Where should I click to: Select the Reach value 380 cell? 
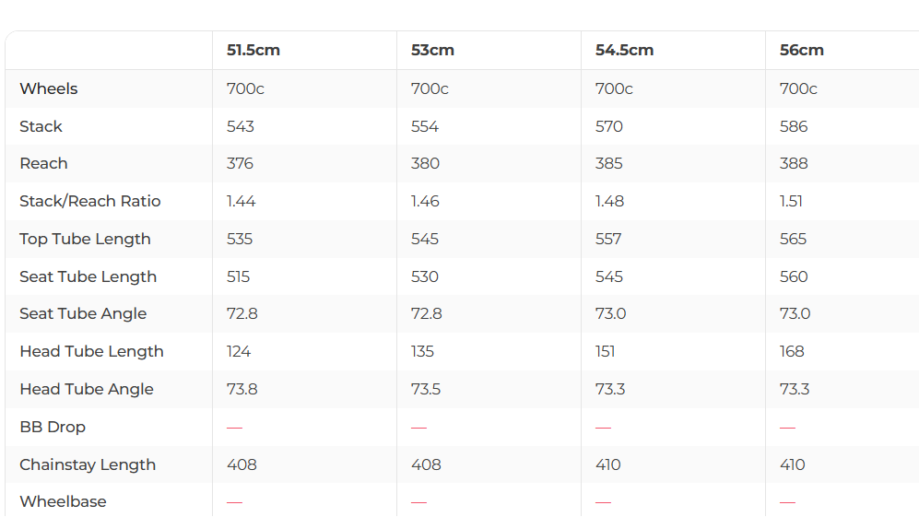(425, 164)
